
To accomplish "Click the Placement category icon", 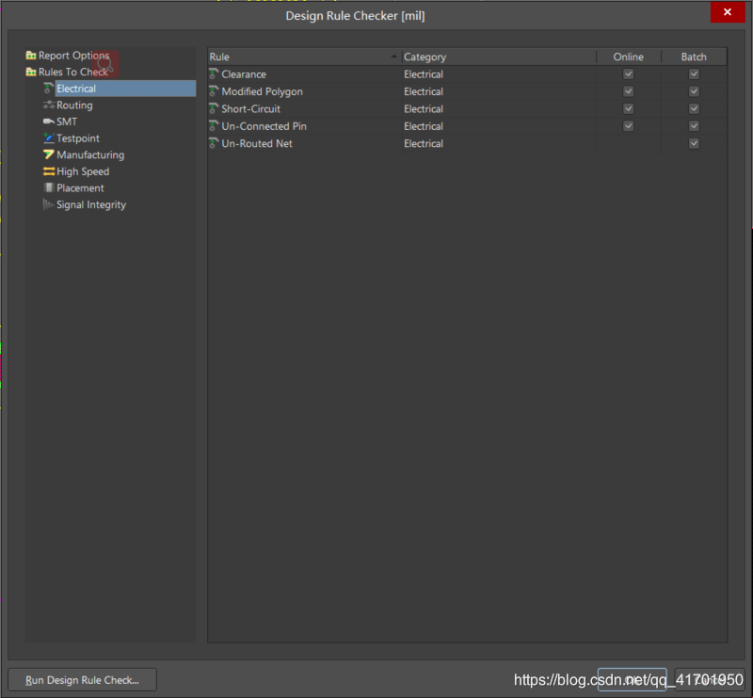I will coord(48,188).
